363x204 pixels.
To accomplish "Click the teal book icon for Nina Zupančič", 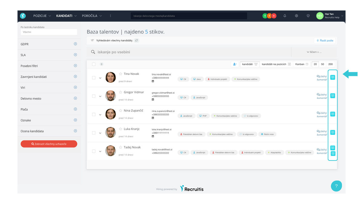I will (x=333, y=114).
